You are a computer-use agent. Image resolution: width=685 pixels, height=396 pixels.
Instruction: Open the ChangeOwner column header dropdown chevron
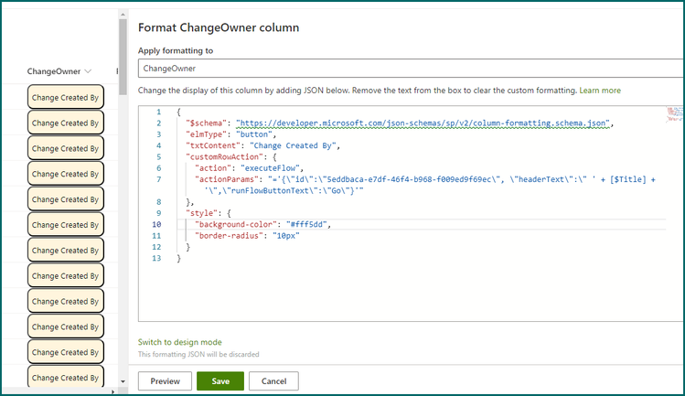pos(88,71)
